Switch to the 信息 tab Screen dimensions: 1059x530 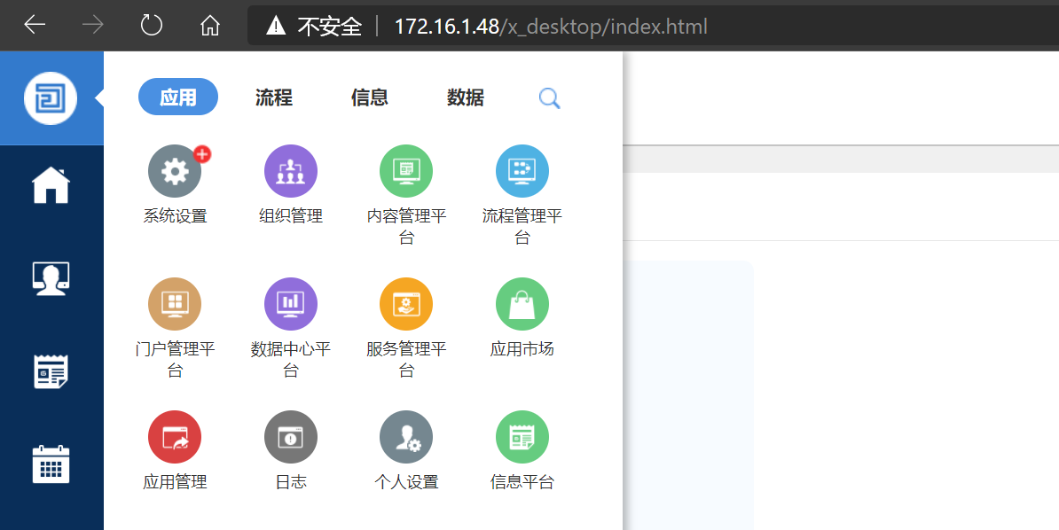[x=370, y=97]
